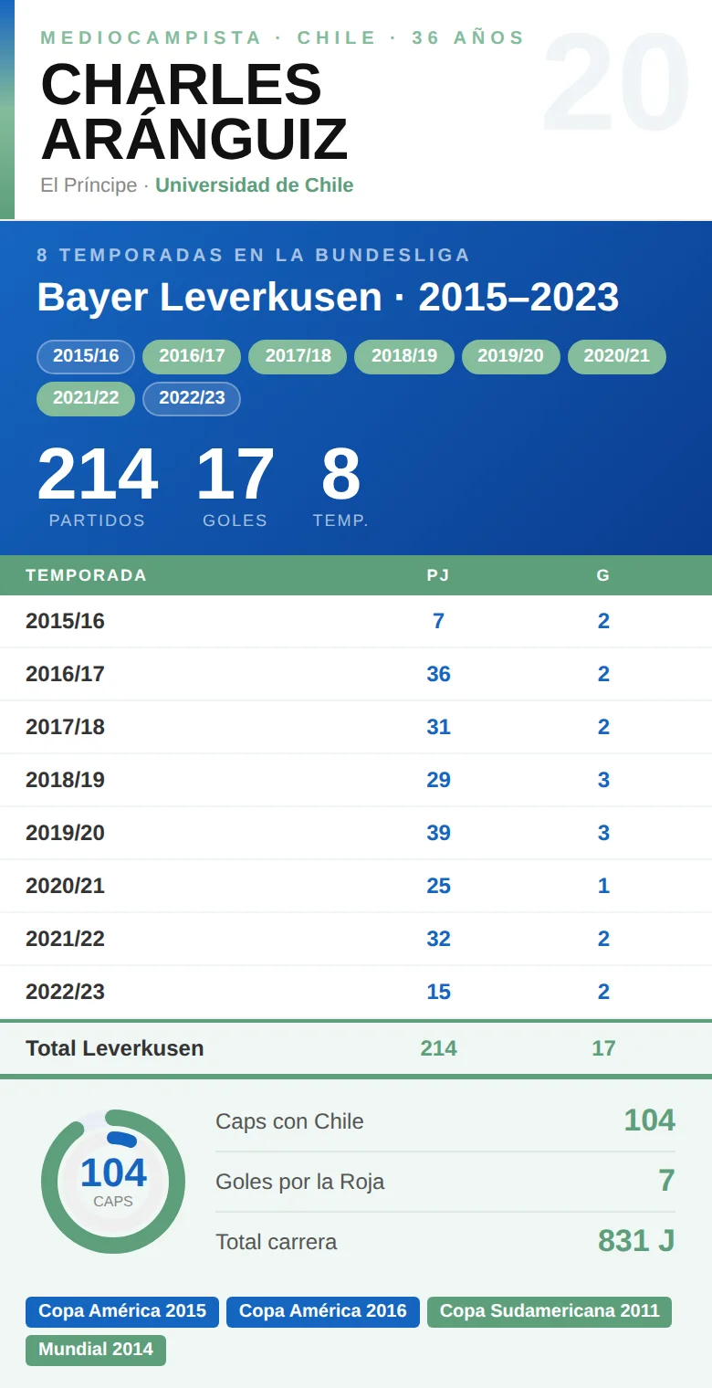712x1388 pixels.
Task: Click the 17 total goals in Total row
Action: click(x=603, y=1048)
